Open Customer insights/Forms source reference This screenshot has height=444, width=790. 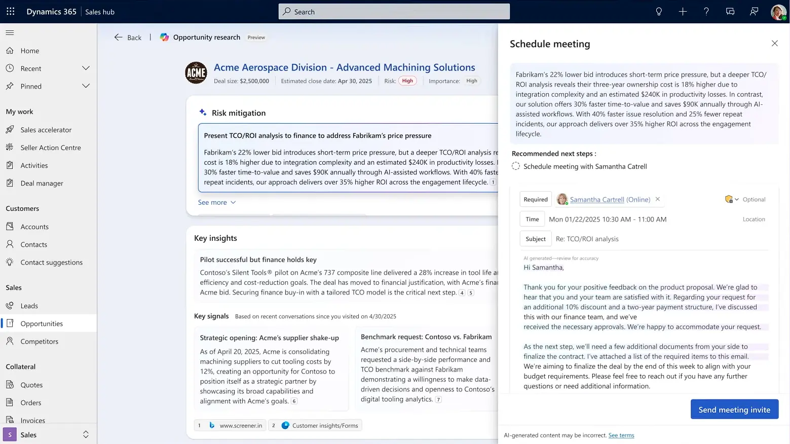click(315, 425)
